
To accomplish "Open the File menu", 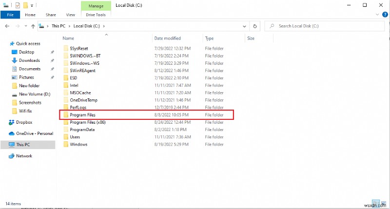I will [10, 15].
